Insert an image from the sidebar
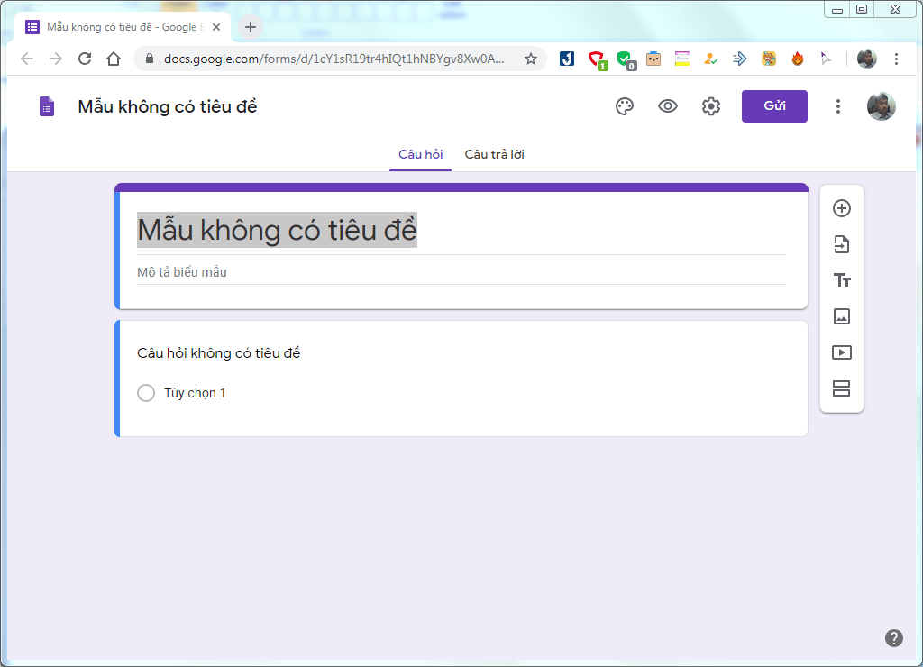 (841, 316)
